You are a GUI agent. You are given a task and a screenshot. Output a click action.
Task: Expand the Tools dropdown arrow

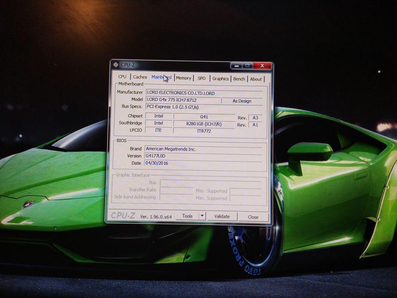click(202, 216)
